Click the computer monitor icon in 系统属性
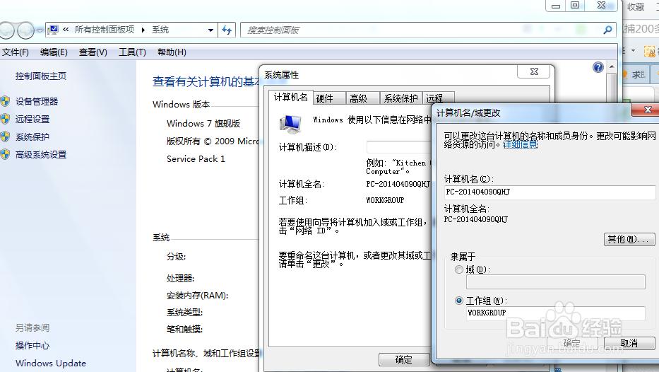This screenshot has width=659, height=372. click(x=290, y=124)
